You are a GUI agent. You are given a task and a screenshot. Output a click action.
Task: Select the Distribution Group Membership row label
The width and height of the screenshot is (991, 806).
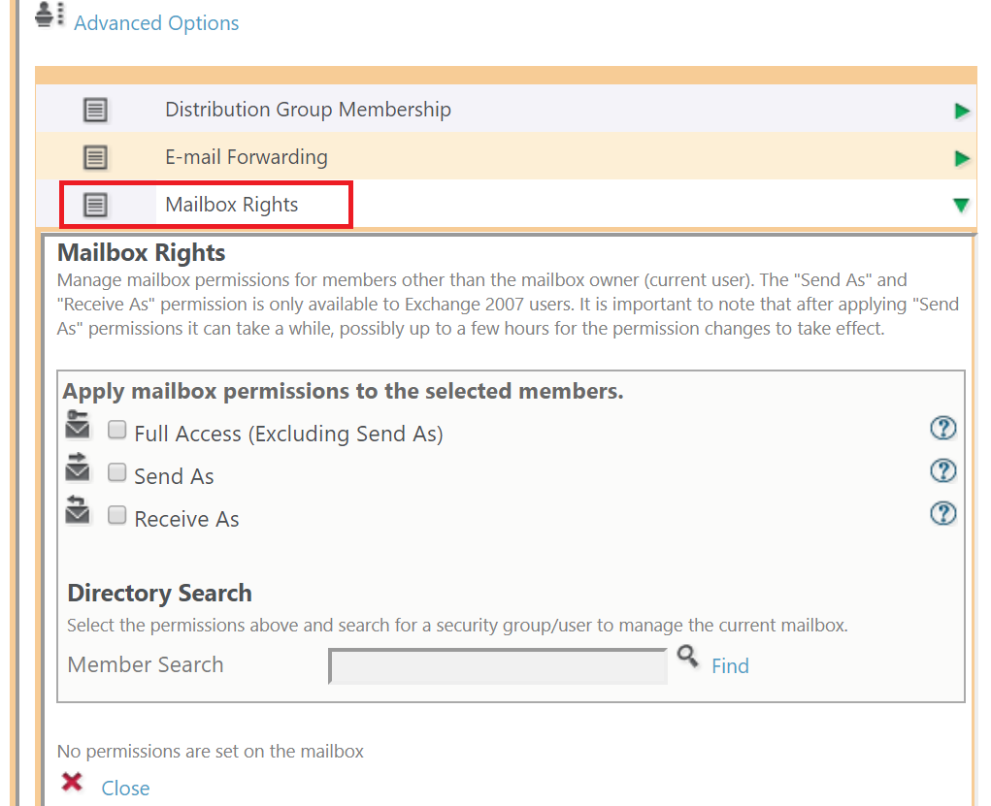(x=308, y=110)
